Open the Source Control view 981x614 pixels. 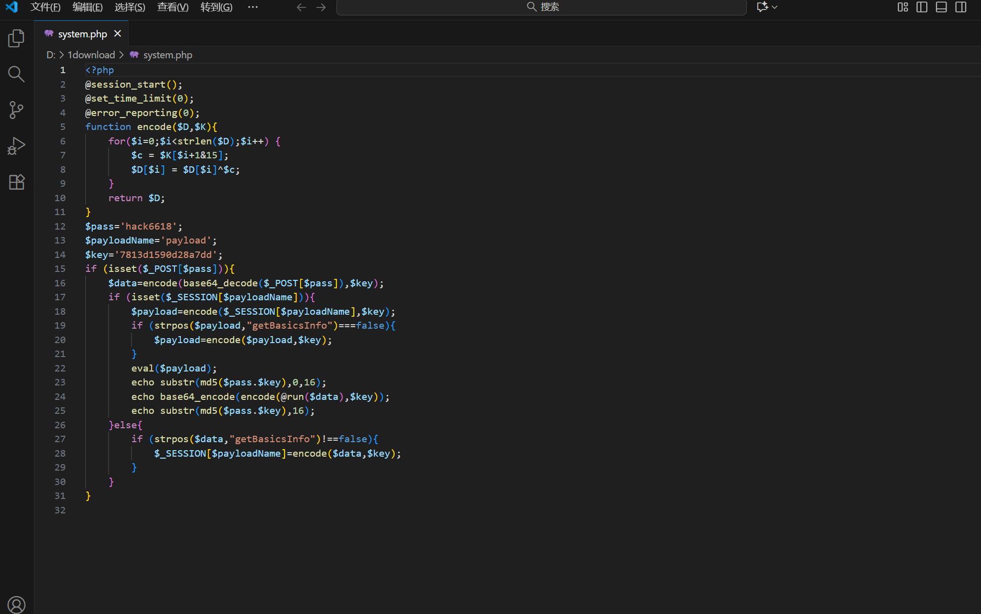pos(16,110)
